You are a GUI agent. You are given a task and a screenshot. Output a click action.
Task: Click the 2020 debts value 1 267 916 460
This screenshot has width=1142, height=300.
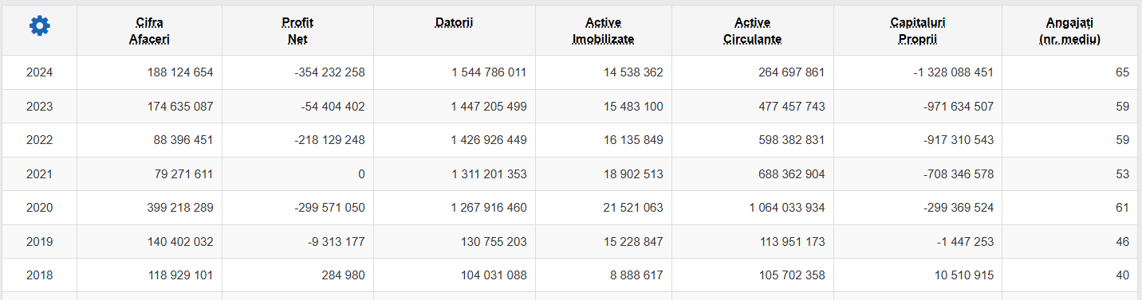point(489,208)
